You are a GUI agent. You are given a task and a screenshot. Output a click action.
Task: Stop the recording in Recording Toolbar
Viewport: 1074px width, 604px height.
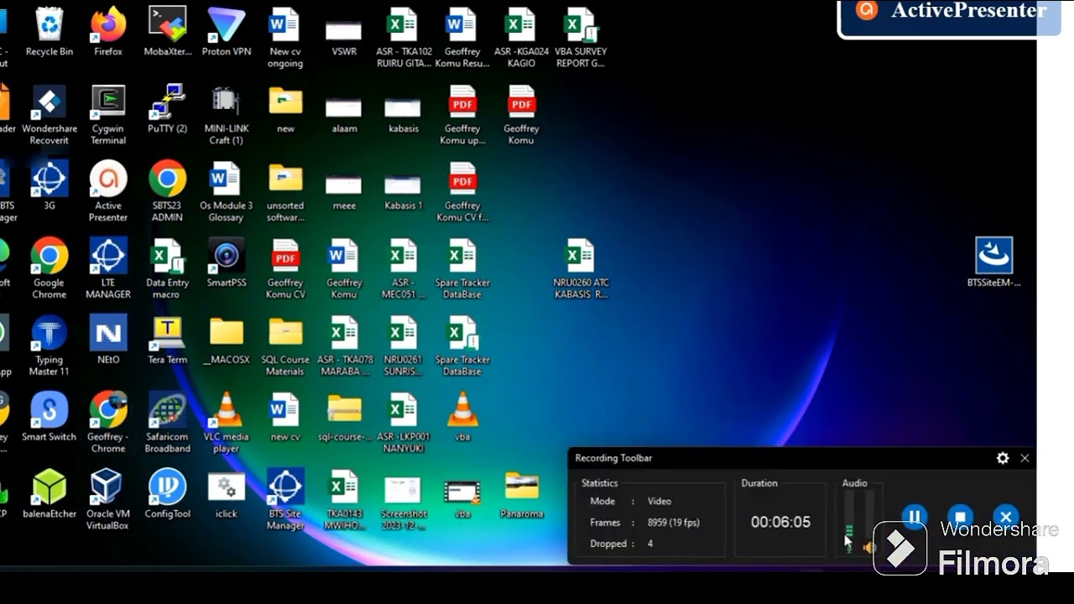(960, 517)
